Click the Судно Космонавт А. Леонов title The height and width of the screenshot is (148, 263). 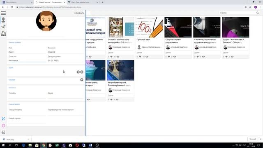tap(234, 41)
